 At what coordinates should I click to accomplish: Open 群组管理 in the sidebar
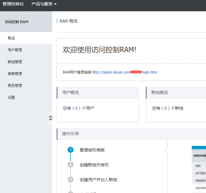[x=26, y=62]
